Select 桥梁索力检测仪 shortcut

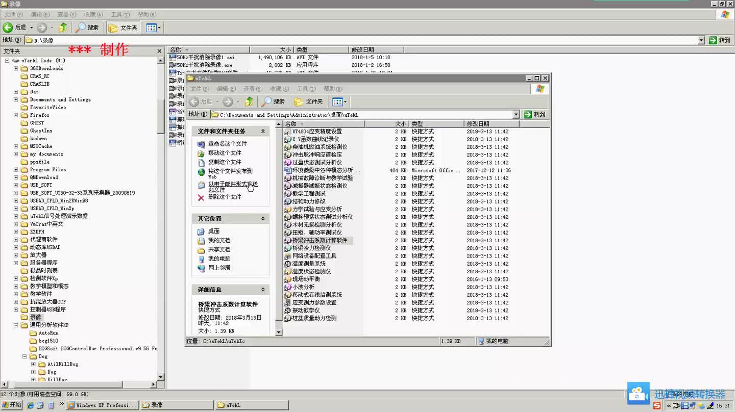307,248
